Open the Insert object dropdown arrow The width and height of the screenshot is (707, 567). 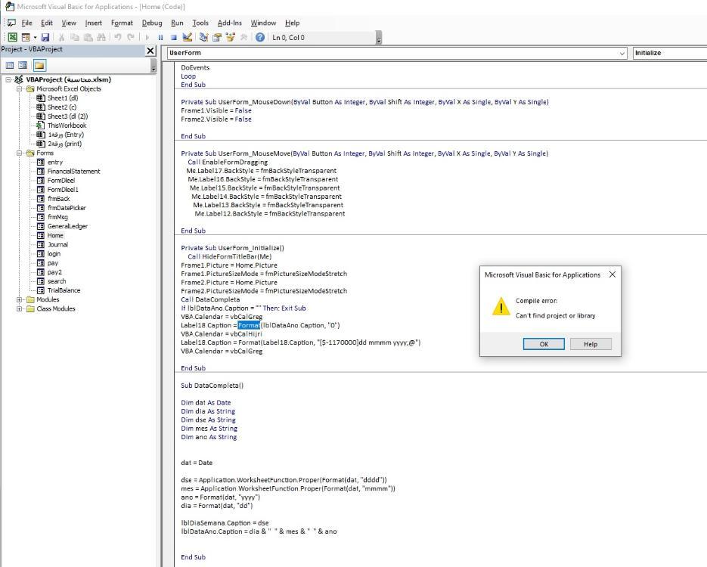(35, 37)
